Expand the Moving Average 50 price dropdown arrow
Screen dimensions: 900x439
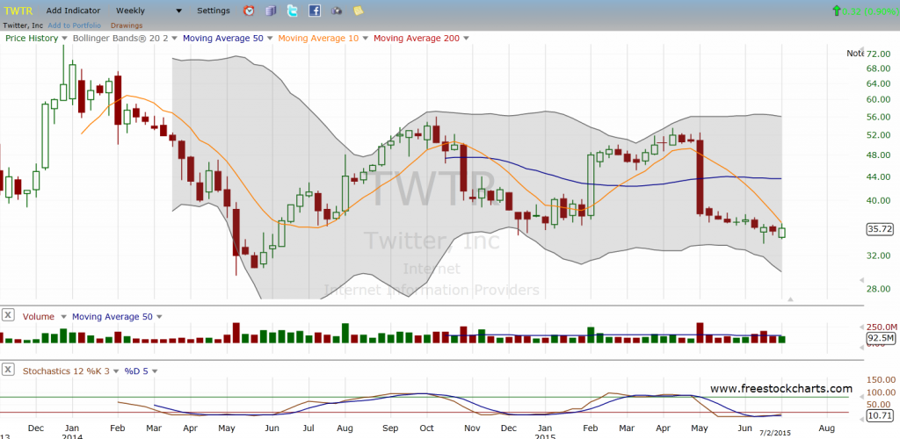coord(269,39)
